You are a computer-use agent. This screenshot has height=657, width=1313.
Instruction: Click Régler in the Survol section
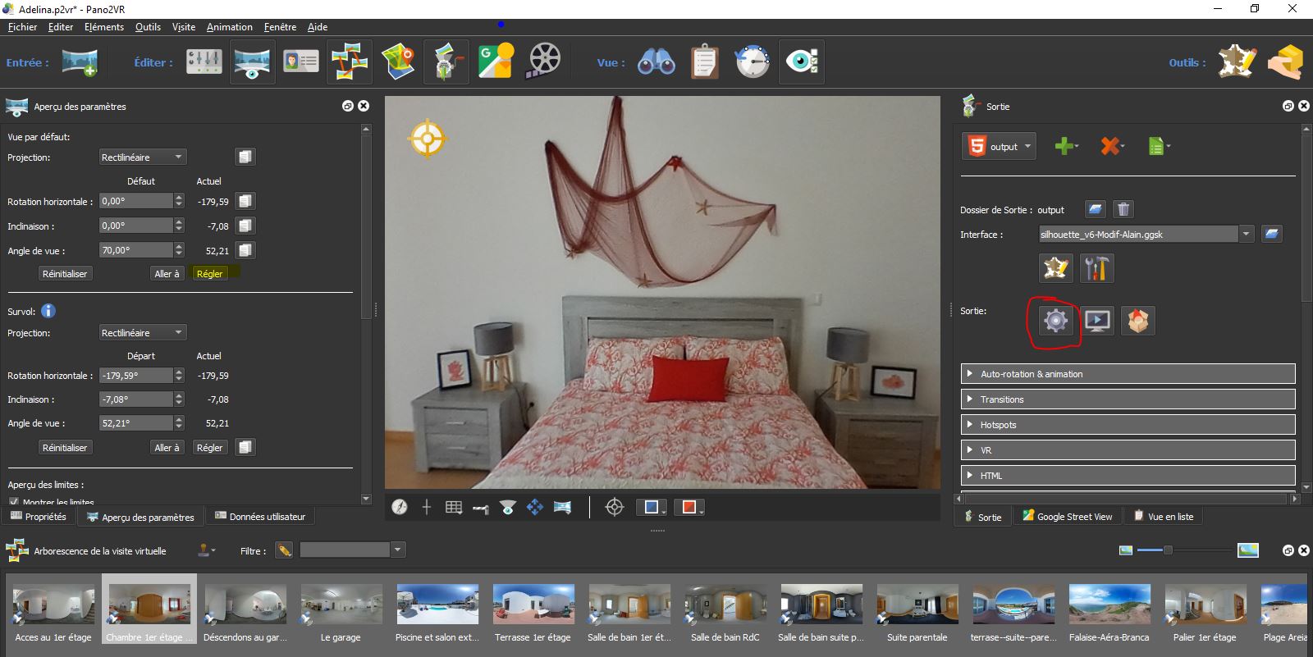pyautogui.click(x=209, y=447)
